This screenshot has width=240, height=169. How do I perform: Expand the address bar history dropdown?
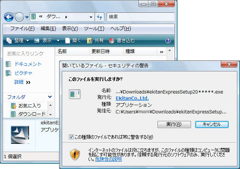pos(91,17)
